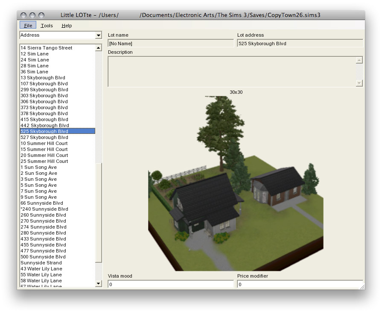Open the Tools menu
This screenshot has height=313, width=382.
click(47, 25)
